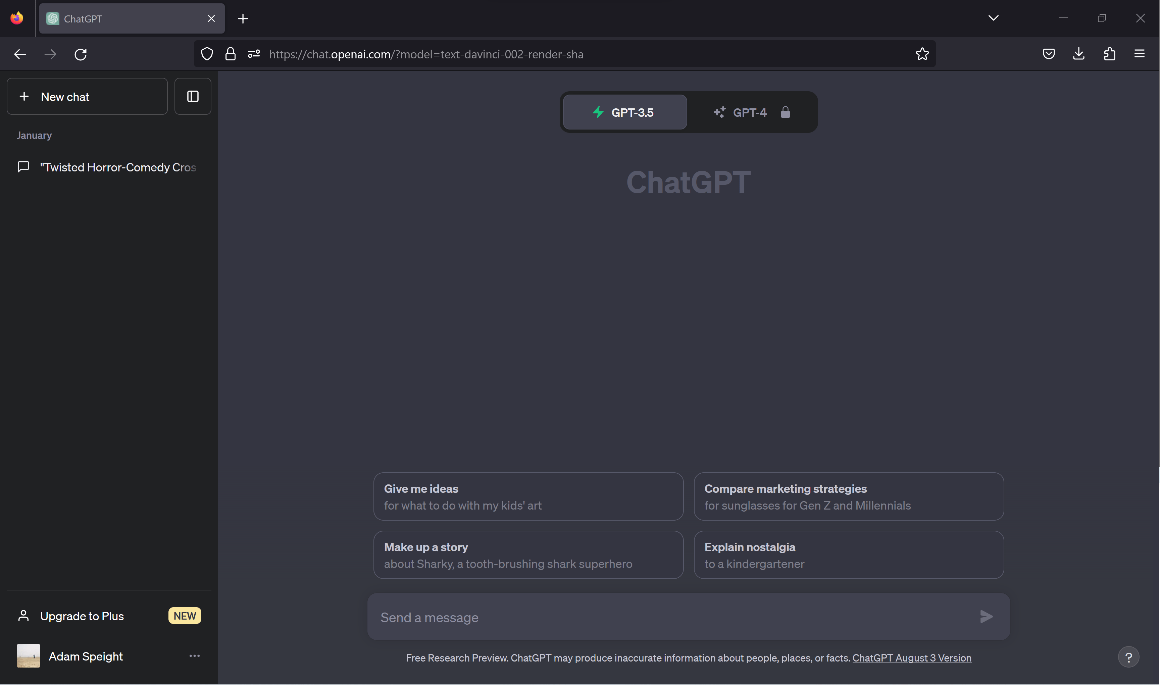Open the Twisted Horror-Comedy chat
This screenshot has height=685, width=1160.
[109, 167]
